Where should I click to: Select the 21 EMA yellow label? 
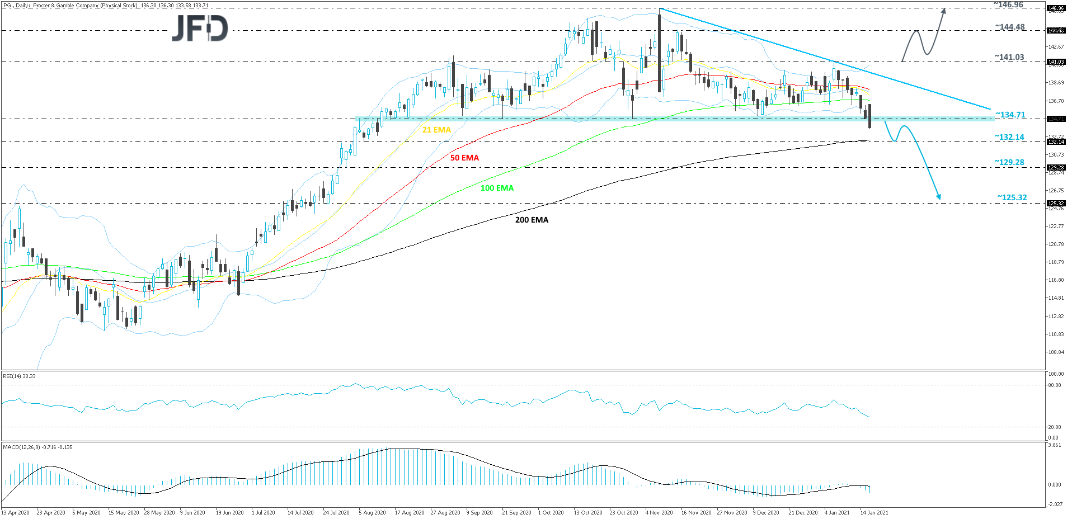click(x=436, y=130)
